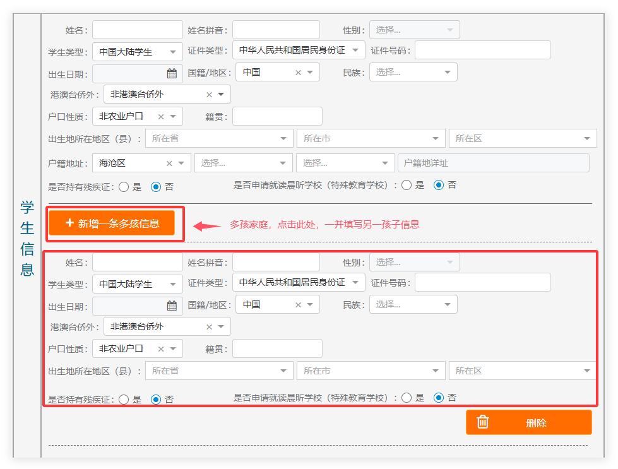Image resolution: width=618 pixels, height=469 pixels.
Task: Clear 中国 with the X in upper 国籍/地区
Action: coord(298,73)
